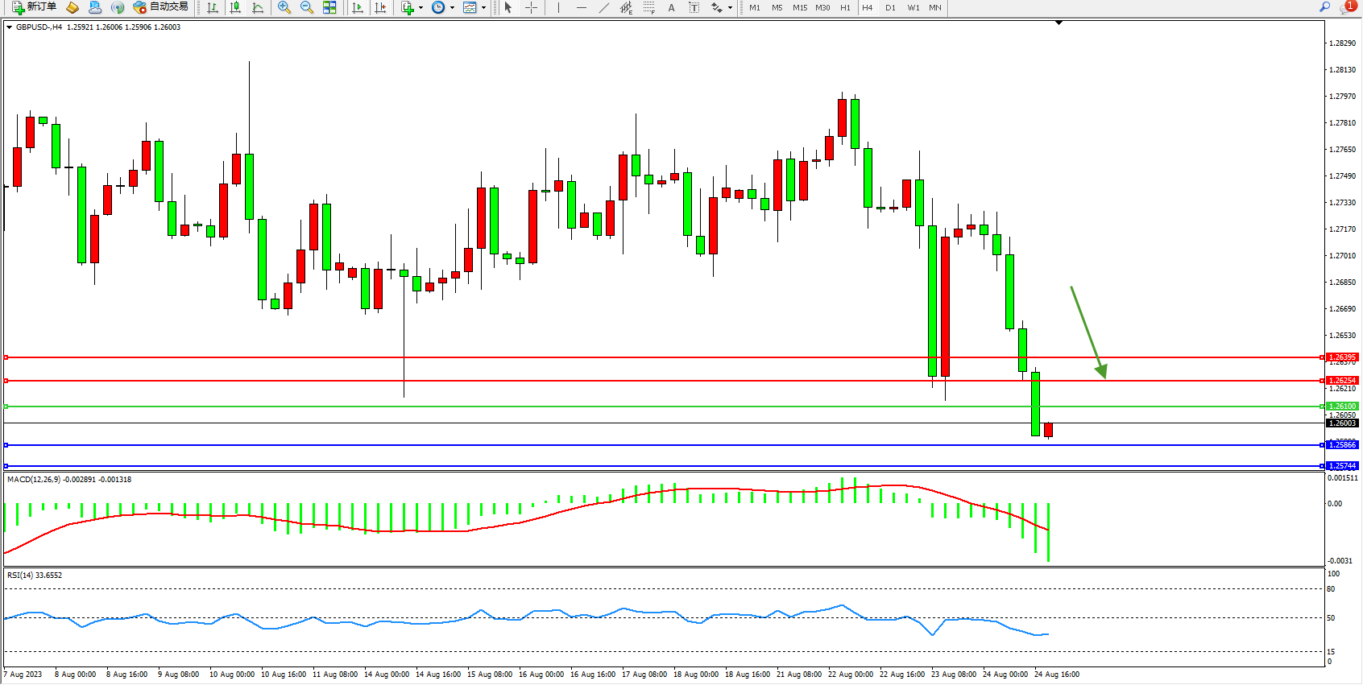Zoom in on the chart
Image resolution: width=1363 pixels, height=685 pixels.
(284, 7)
